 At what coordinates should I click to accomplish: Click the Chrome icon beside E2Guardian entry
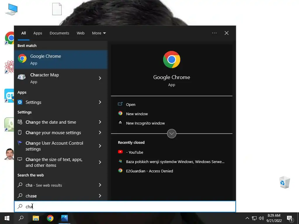120,170
